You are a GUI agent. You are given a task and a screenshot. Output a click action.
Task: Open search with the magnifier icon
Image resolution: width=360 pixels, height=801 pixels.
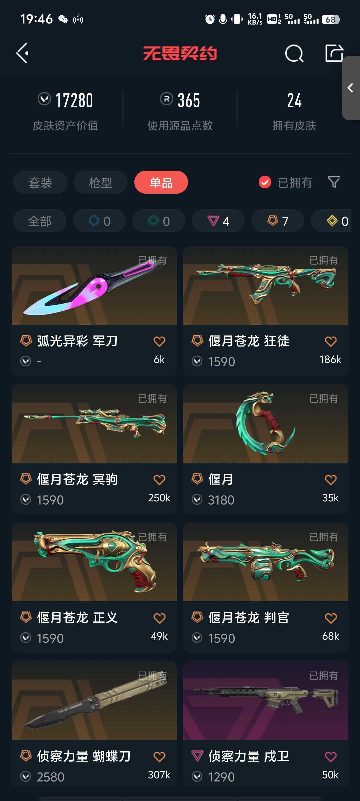pos(294,53)
